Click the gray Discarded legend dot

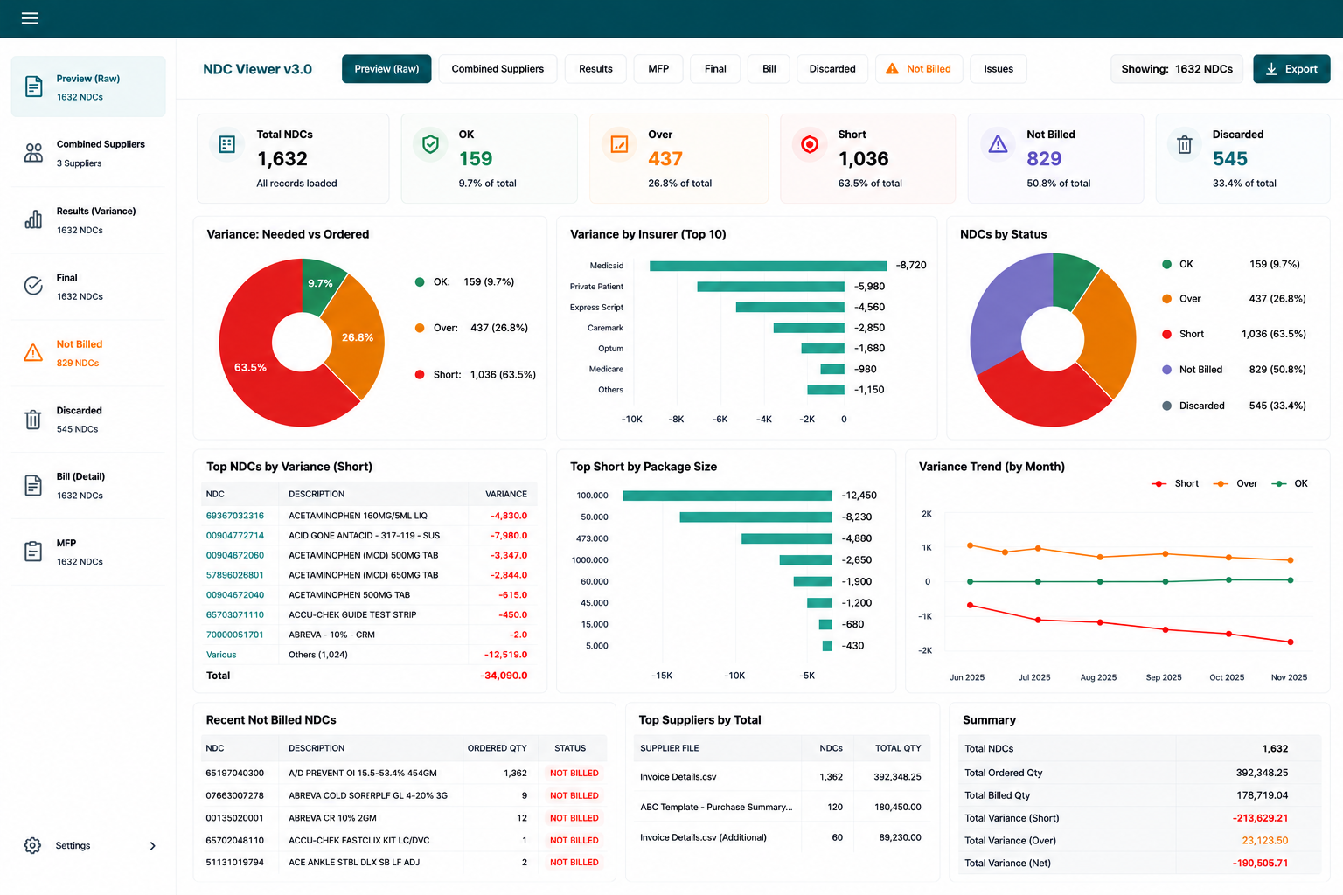(x=1166, y=406)
